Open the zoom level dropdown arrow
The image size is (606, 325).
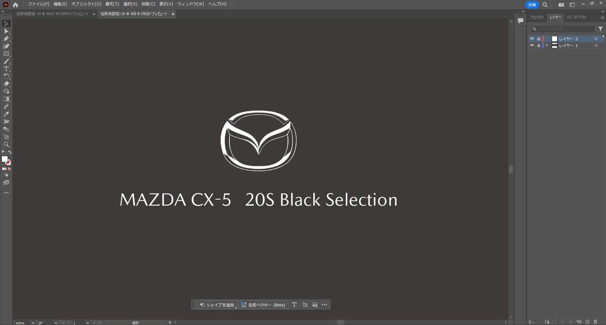click(x=33, y=322)
